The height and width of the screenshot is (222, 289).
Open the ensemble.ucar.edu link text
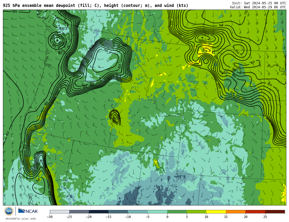pos(21,219)
